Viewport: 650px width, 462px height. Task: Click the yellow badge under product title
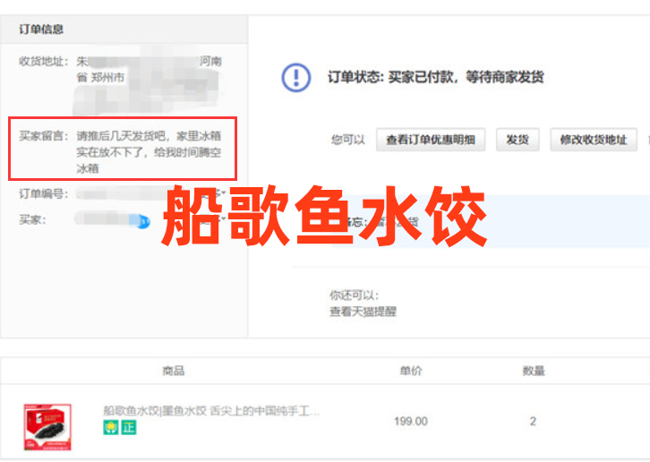point(110,428)
